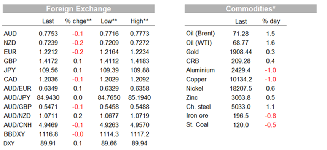
Task: Select the St. Coal row label
Action: [x=197, y=125]
